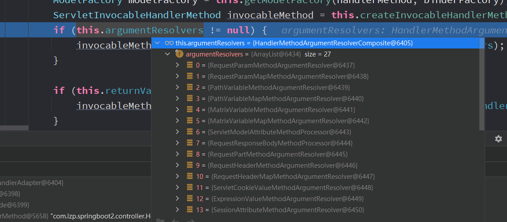Expand element 12 ExpressionValueMethodArgumentResolver
507x222 pixels.
[x=177, y=198]
